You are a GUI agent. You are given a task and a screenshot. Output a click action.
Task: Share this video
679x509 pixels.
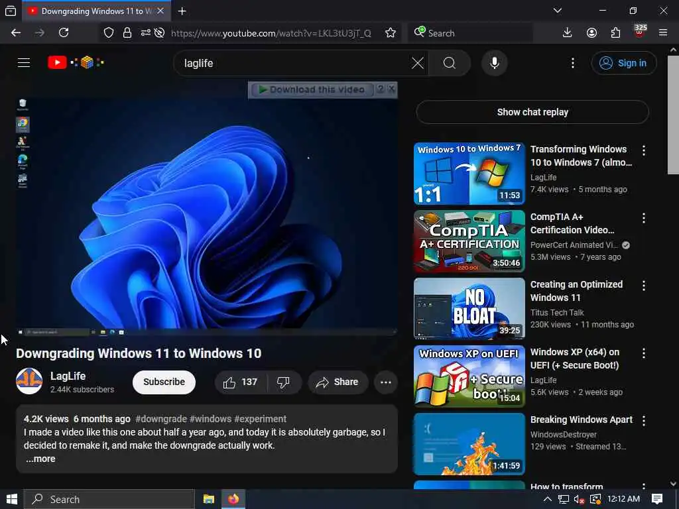click(338, 382)
